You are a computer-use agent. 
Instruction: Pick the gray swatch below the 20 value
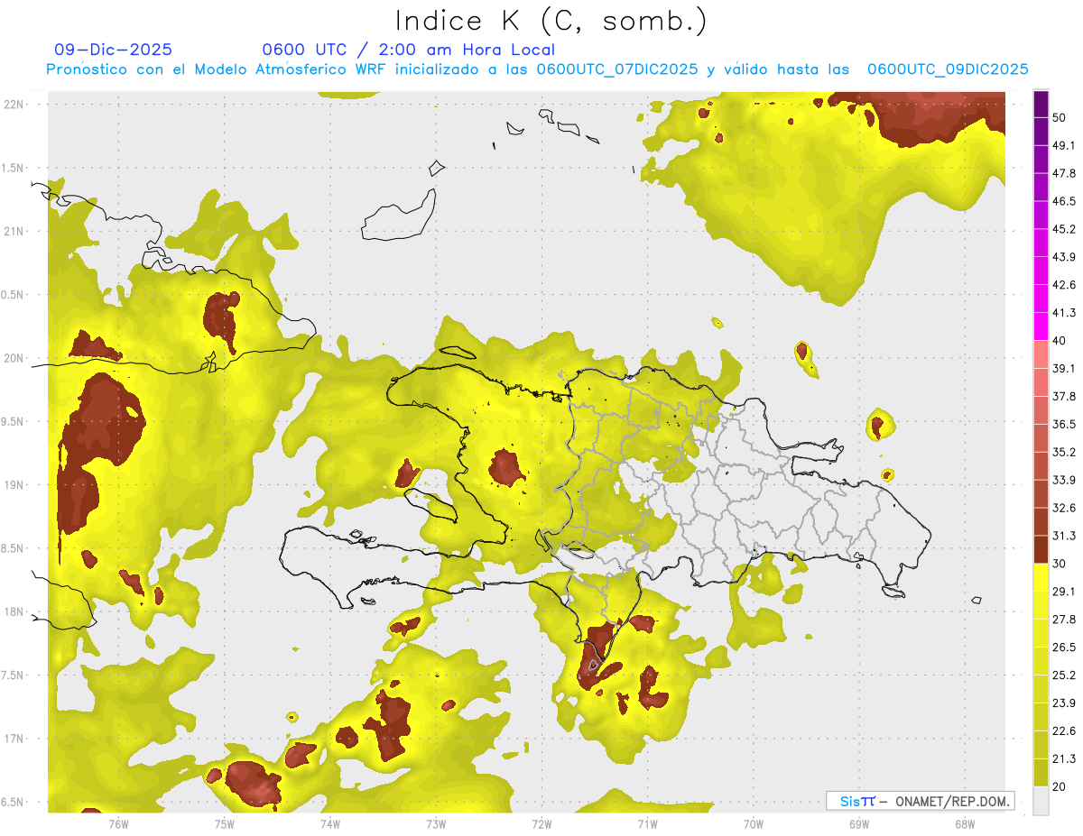tap(1041, 801)
